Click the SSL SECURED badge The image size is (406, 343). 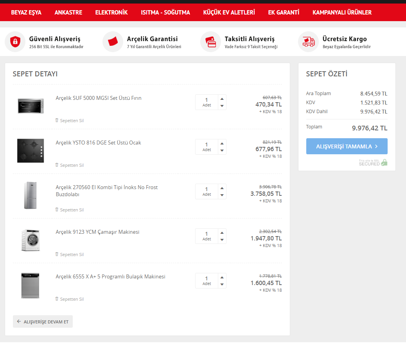coord(373,162)
